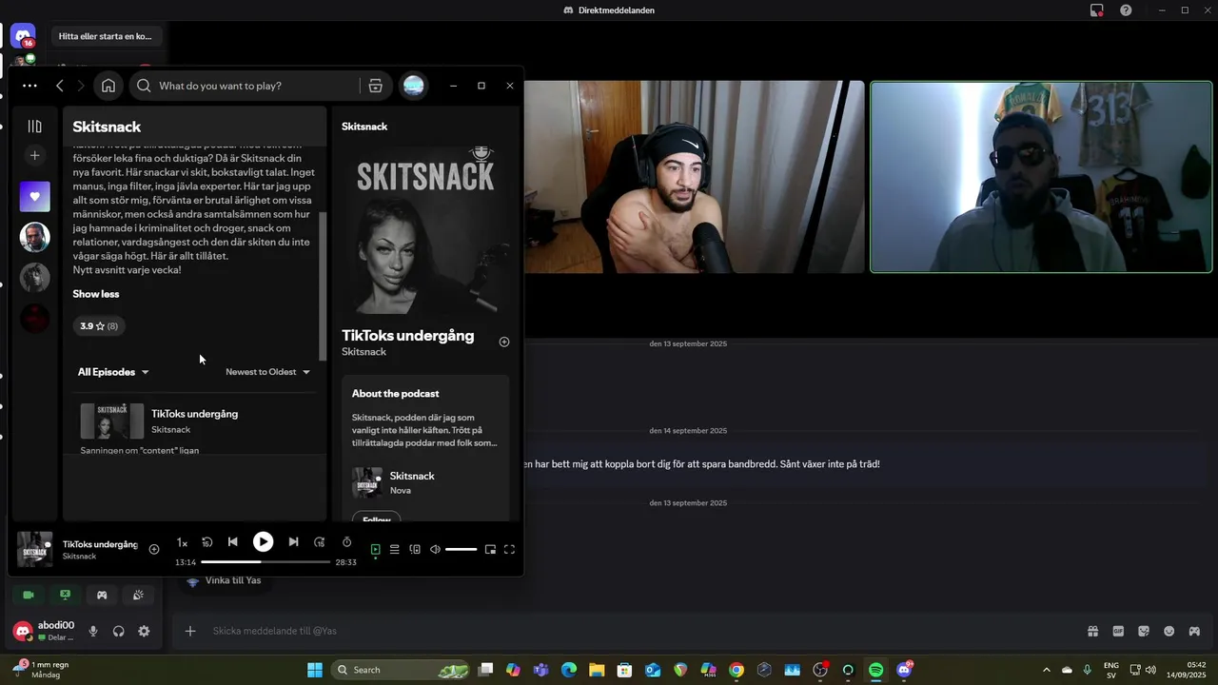Image resolution: width=1218 pixels, height=685 pixels.
Task: Mute Spotify volume speaker icon
Action: pos(435,549)
